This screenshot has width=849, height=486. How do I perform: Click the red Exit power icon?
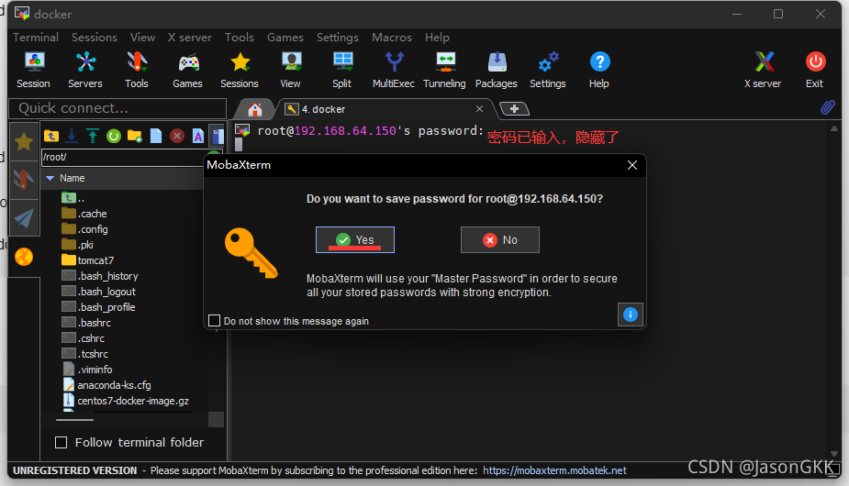pyautogui.click(x=815, y=70)
